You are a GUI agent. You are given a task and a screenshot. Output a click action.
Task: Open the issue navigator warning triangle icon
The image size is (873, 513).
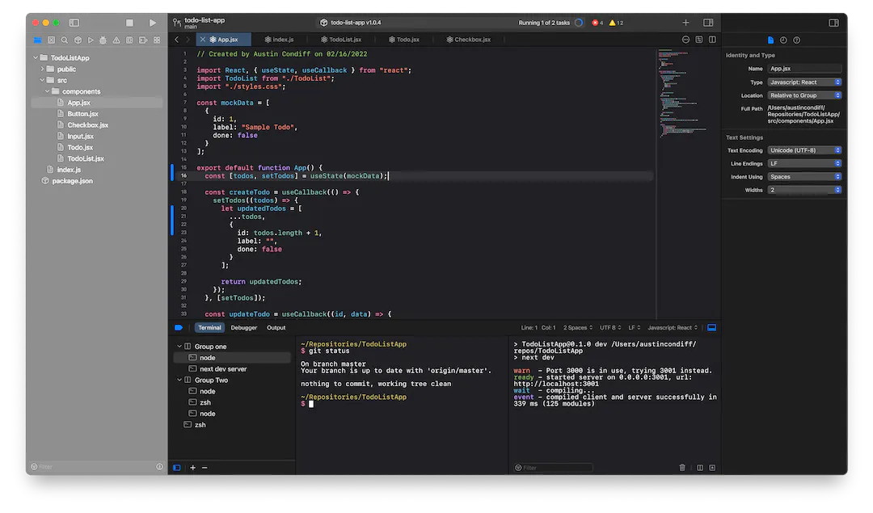[x=116, y=40]
